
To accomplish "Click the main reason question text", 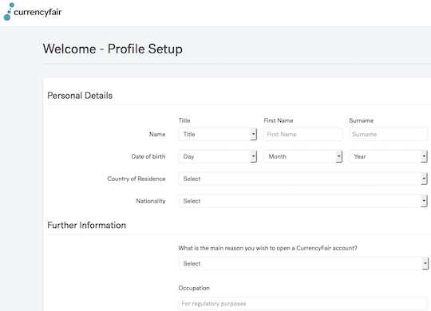I will point(267,248).
